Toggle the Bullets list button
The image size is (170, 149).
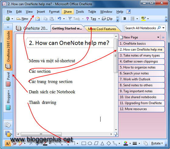click(132, 19)
